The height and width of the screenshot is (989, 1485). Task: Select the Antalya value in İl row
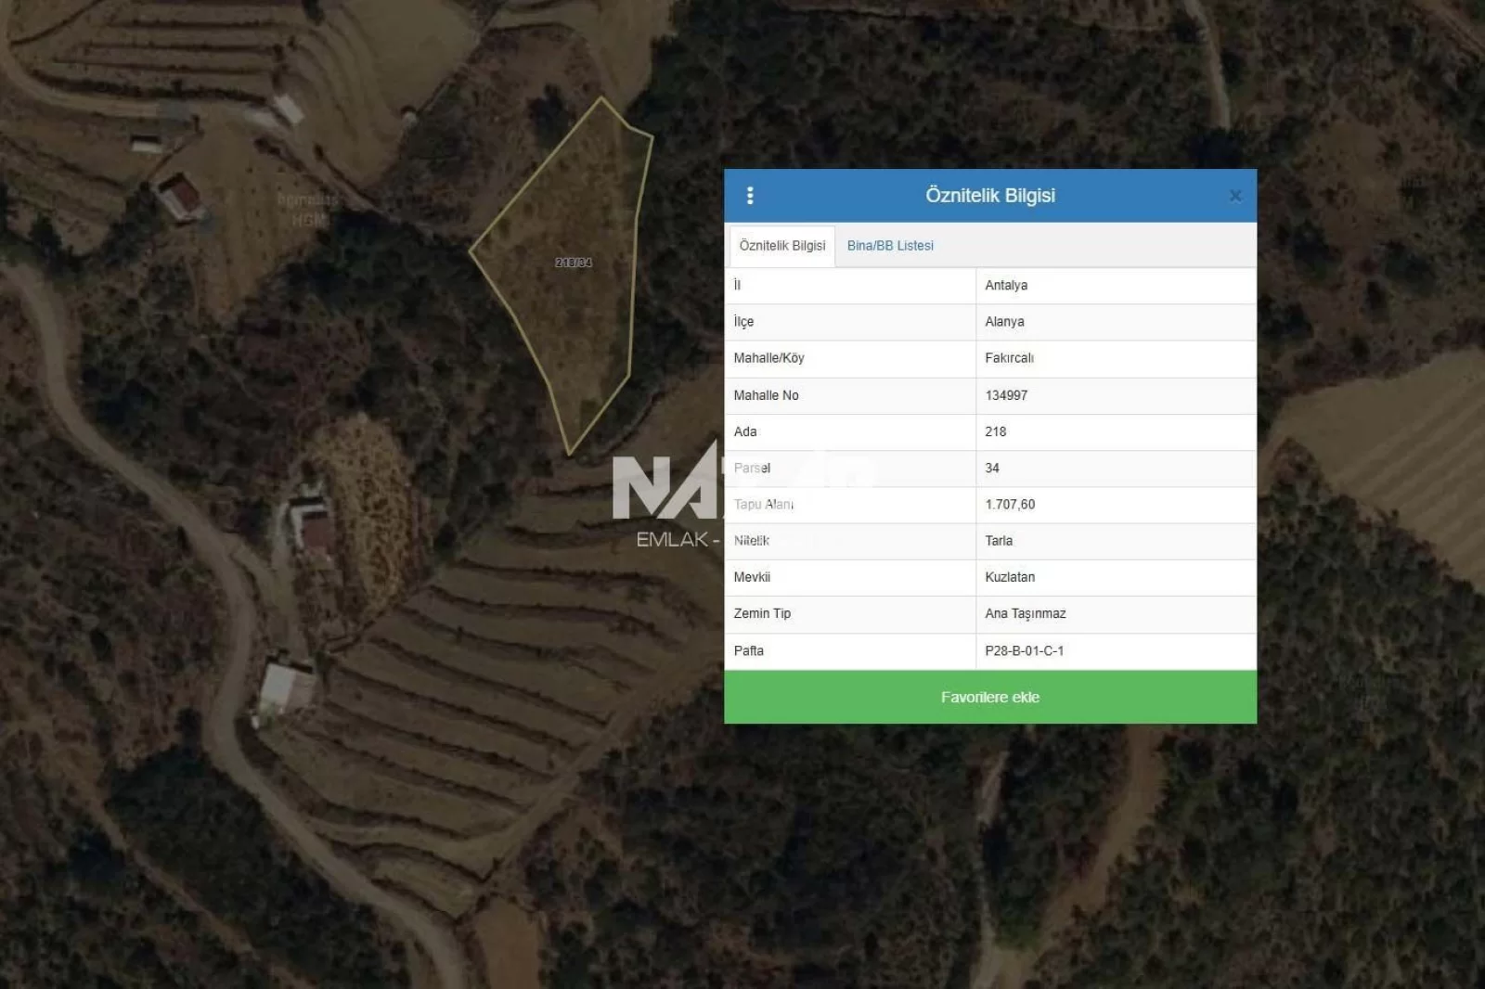pyautogui.click(x=1006, y=286)
